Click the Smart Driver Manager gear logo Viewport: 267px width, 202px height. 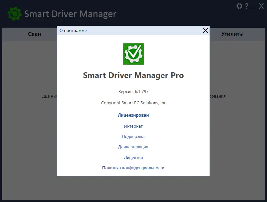(x=15, y=14)
